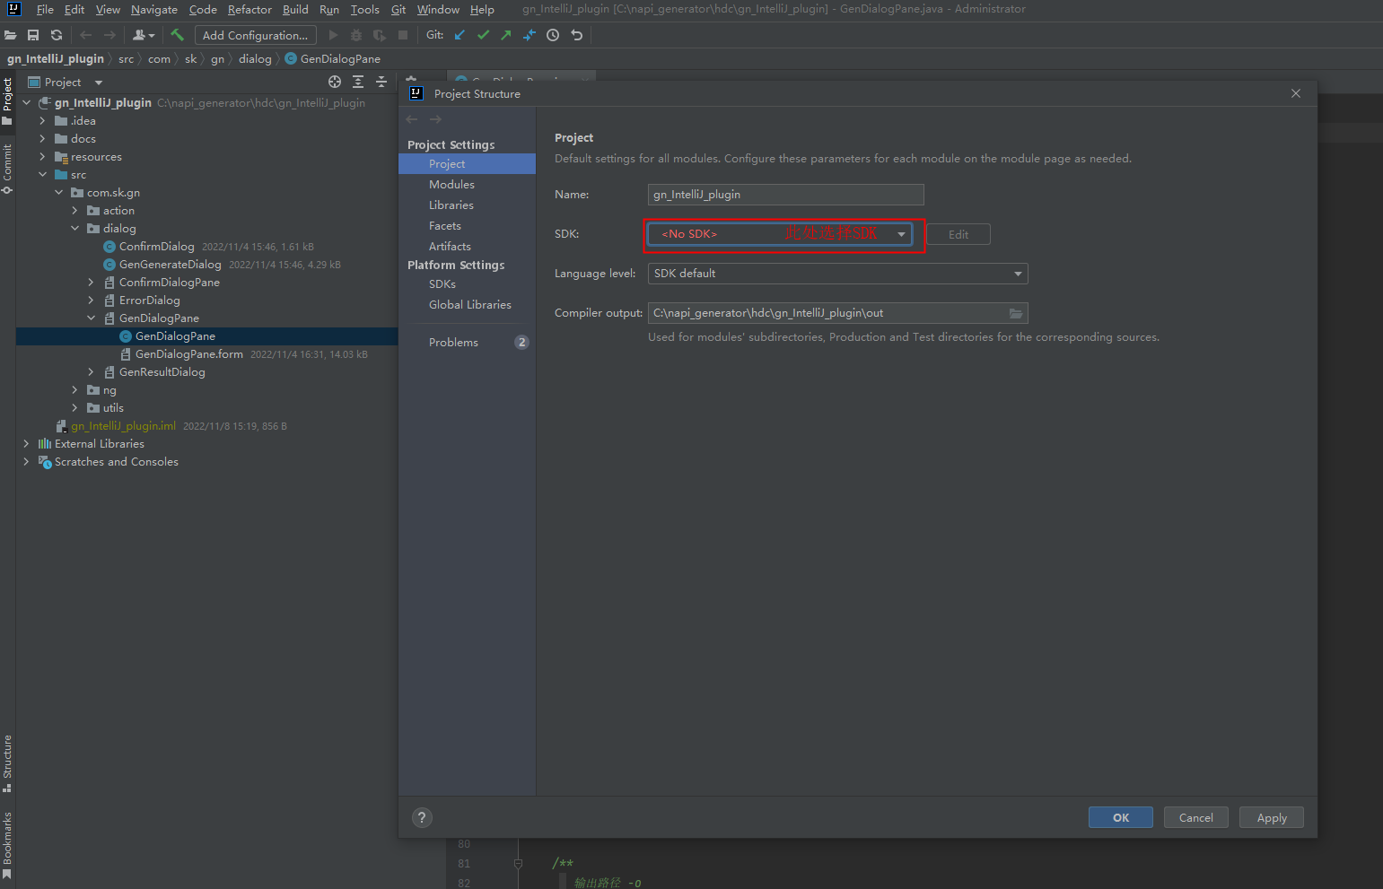Click the GenDialogPane breadcrumb
The image size is (1383, 889).
tap(333, 58)
